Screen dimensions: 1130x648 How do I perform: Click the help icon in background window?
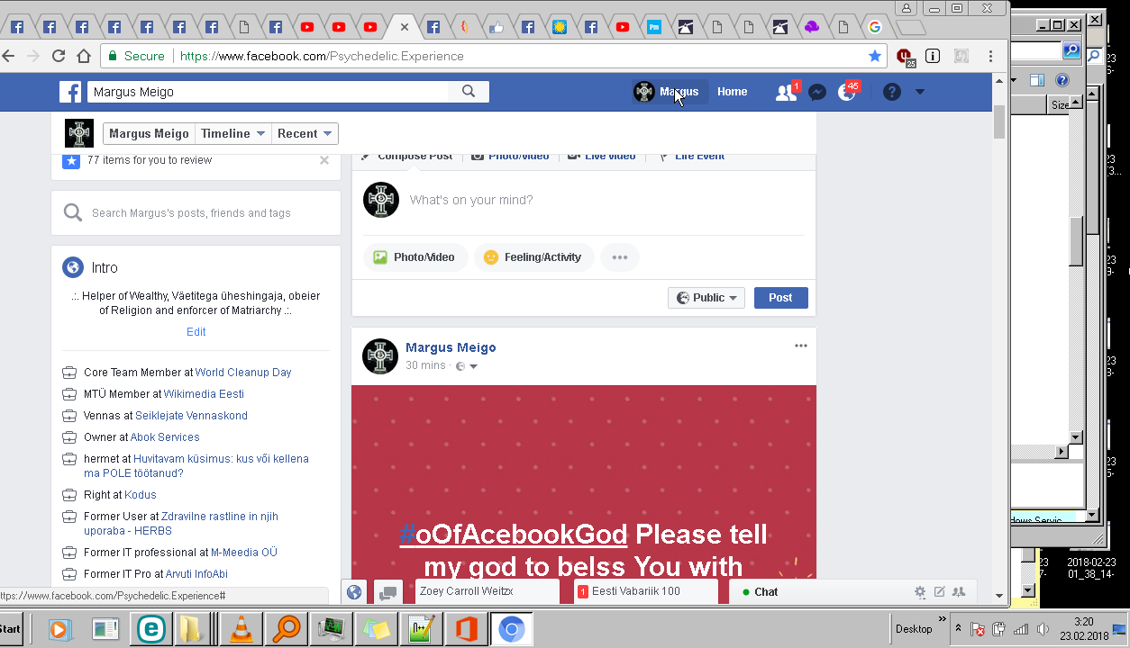1062,80
